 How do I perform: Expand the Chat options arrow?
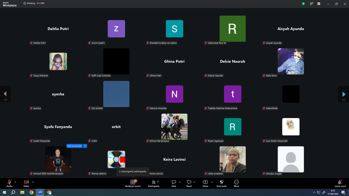(179, 182)
